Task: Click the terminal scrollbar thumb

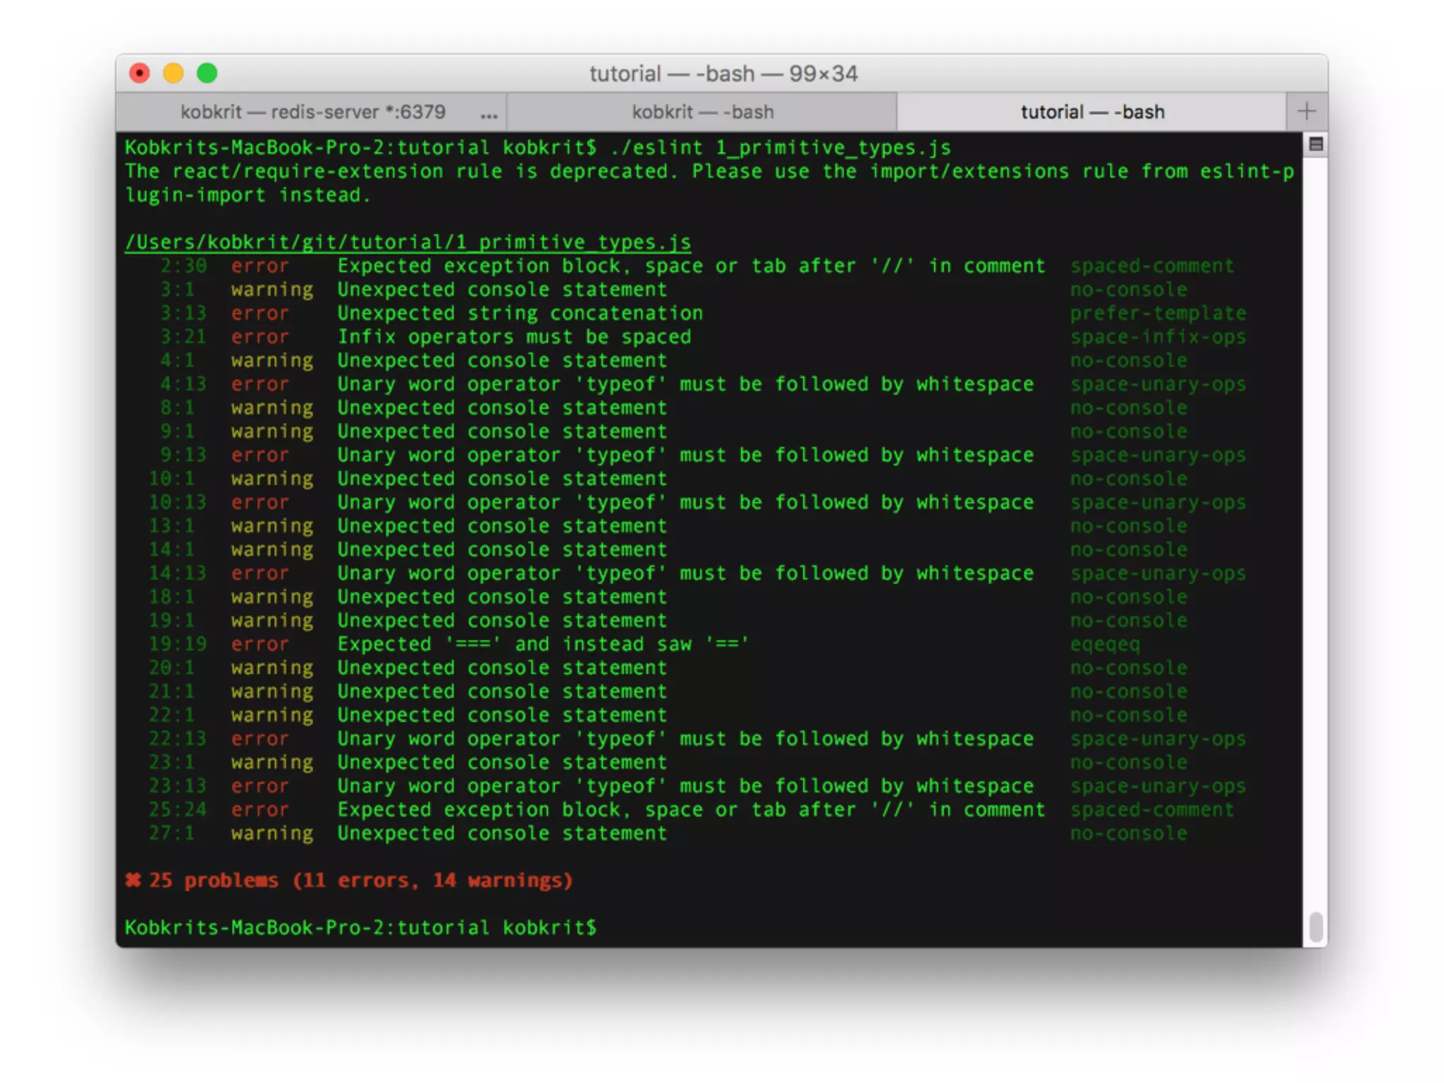Action: 1316,926
